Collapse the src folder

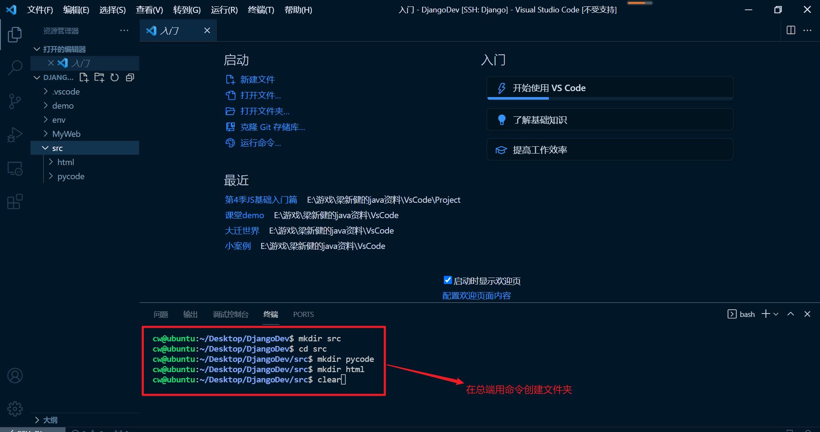(85, 148)
